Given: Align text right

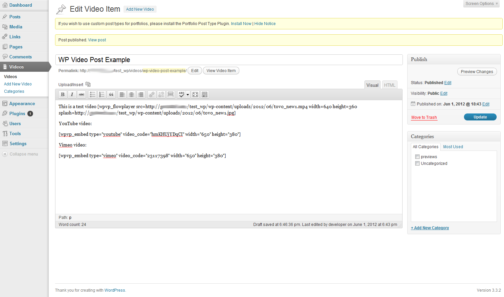Looking at the screenshot, I should [141, 94].
